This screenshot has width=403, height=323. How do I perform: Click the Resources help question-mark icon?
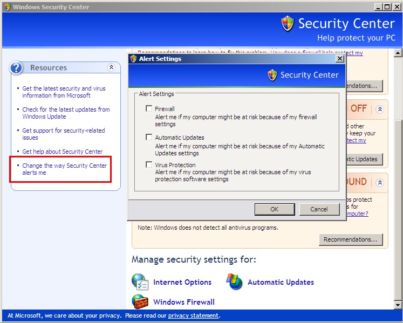[x=16, y=68]
